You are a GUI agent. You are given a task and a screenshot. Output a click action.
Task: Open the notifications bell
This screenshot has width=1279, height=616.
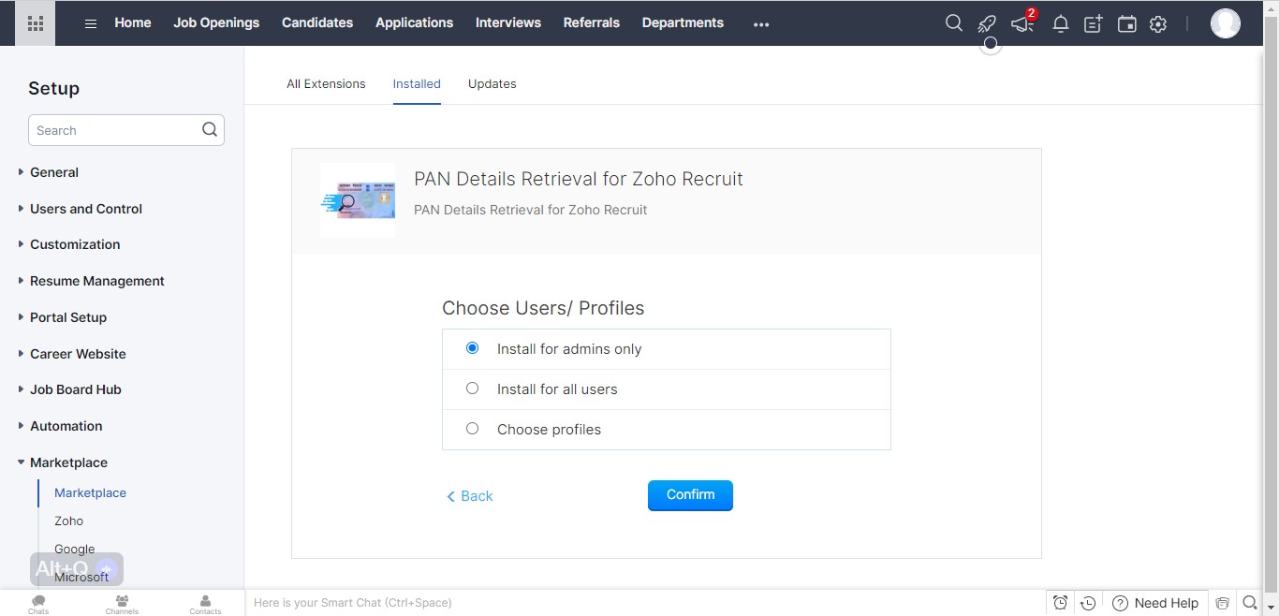1061,24
